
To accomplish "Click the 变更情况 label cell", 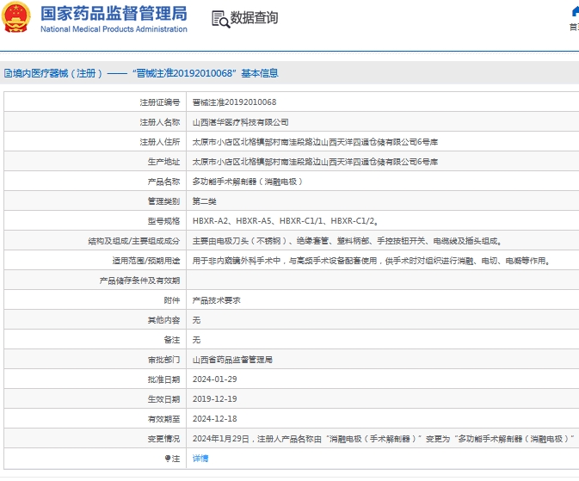I will pos(95,439).
